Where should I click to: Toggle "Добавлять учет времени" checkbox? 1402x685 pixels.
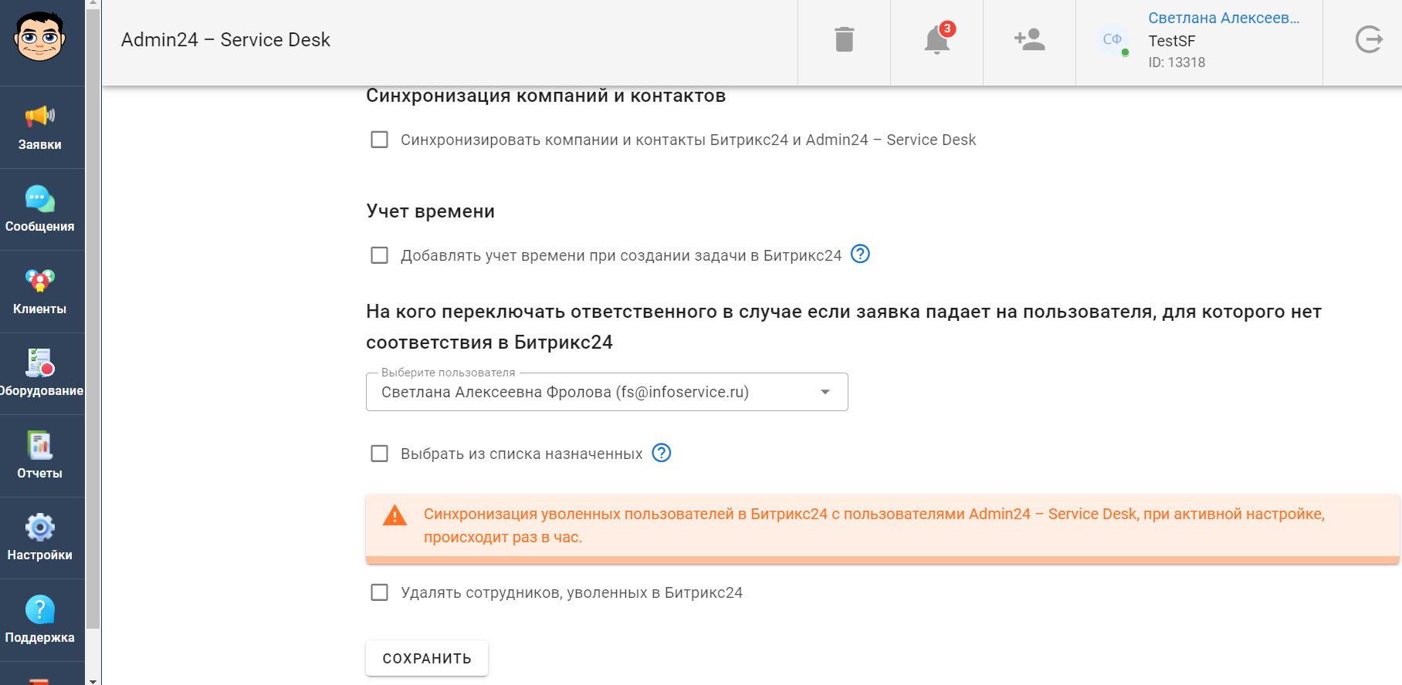[379, 255]
